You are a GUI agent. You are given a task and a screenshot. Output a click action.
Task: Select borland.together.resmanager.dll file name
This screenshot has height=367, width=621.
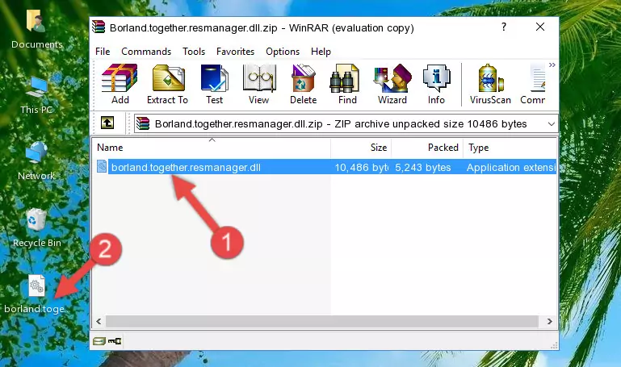[x=186, y=167]
